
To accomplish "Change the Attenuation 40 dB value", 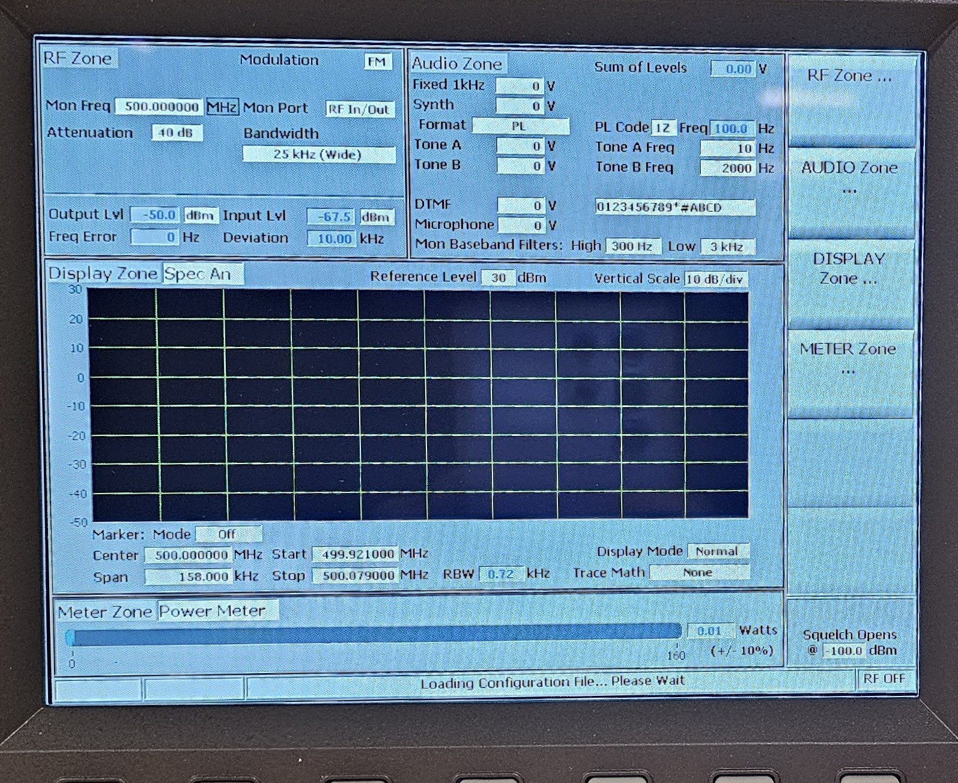I will click(176, 133).
